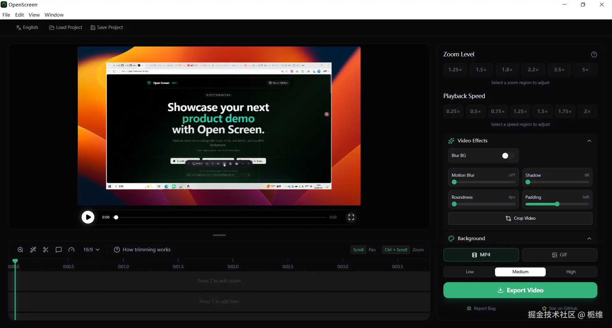Click the question mark beside How trimming works
Screen dimensions: 612x328
(117, 250)
